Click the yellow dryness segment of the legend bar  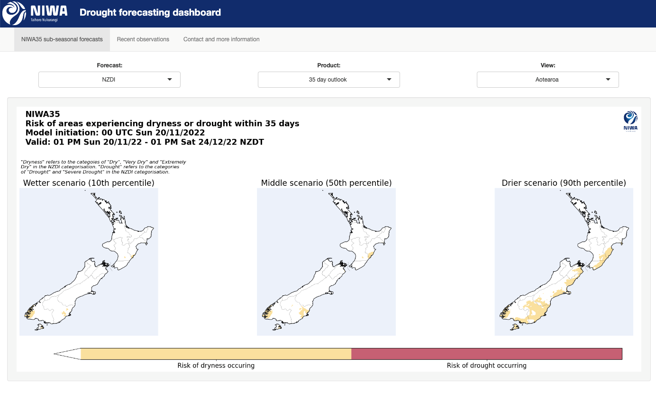(x=216, y=353)
